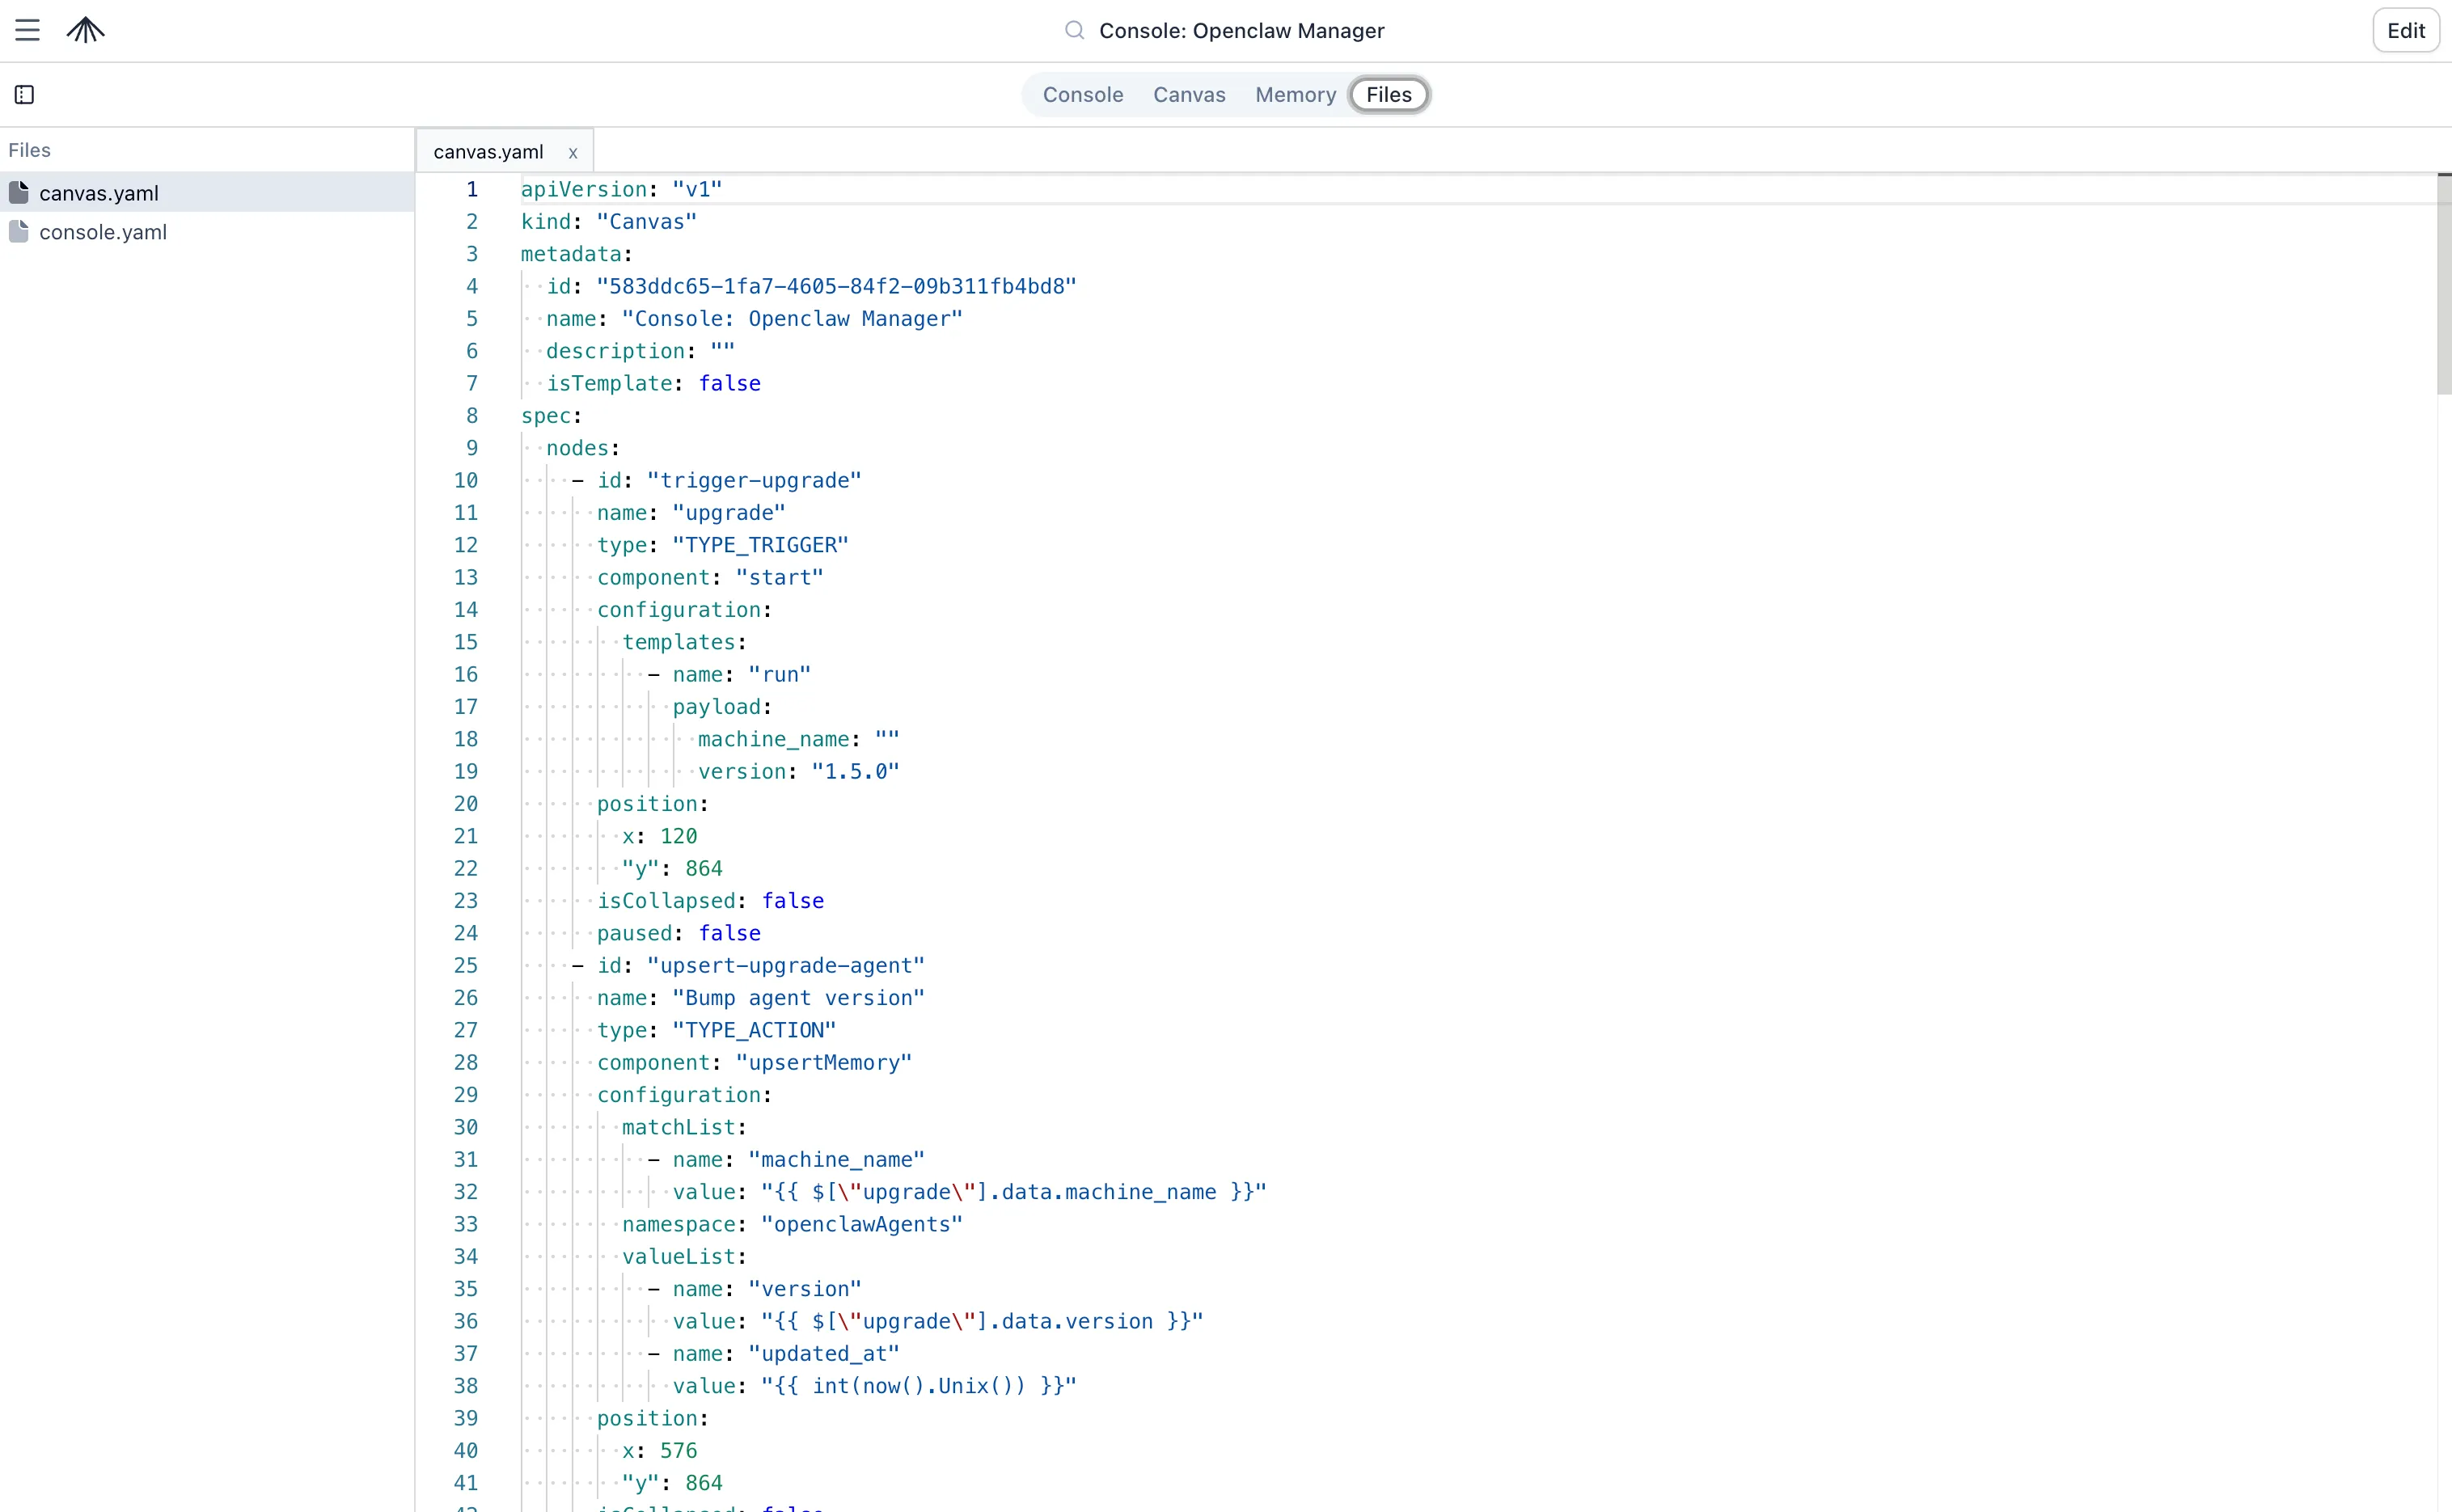Click name: "Console: Openclaw Manager" line
This screenshot has height=1512, width=2452.
pyautogui.click(x=754, y=318)
